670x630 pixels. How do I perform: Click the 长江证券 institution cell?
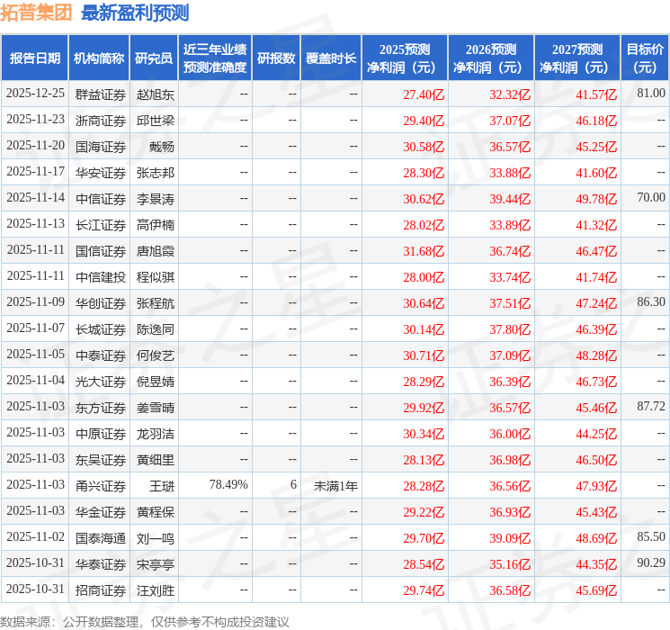(x=101, y=225)
